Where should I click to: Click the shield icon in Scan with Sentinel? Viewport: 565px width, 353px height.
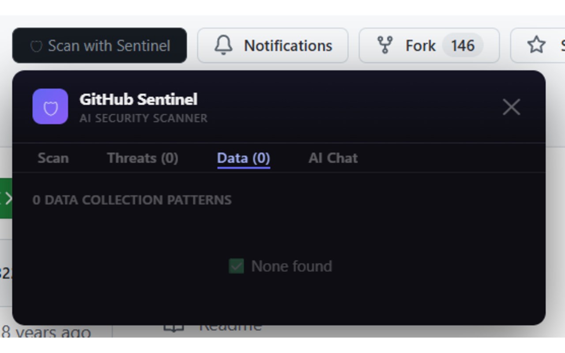[36, 46]
